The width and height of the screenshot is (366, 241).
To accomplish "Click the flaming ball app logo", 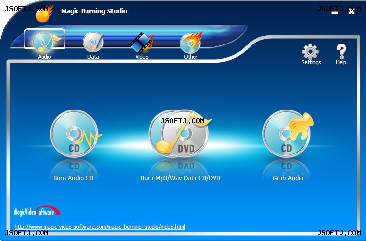I will [x=44, y=14].
